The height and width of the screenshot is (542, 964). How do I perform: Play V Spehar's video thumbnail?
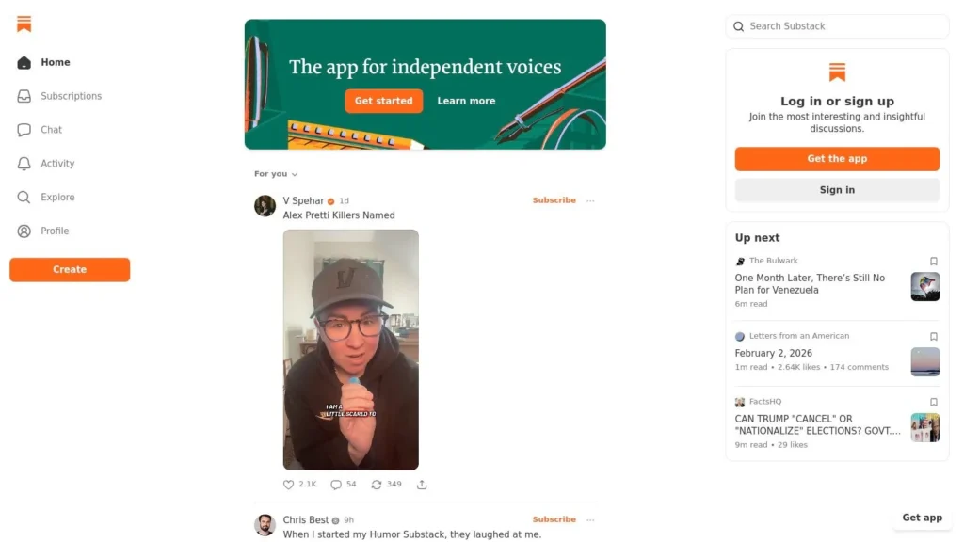pos(351,350)
